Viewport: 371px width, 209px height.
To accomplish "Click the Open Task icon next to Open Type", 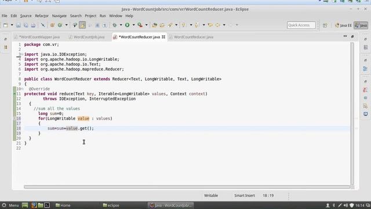I will [x=162, y=25].
